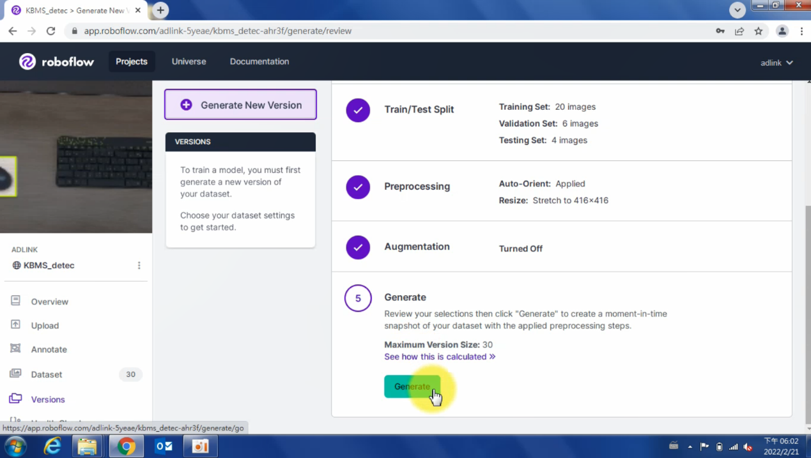The width and height of the screenshot is (811, 458).
Task: Click the Upload icon in sidebar
Action: [x=16, y=325]
